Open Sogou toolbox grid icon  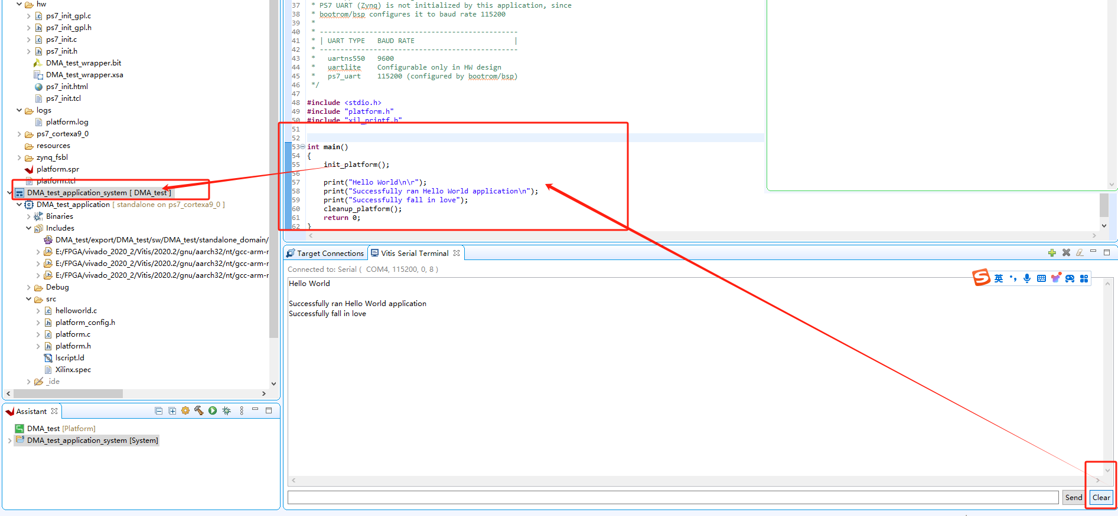click(x=1084, y=278)
